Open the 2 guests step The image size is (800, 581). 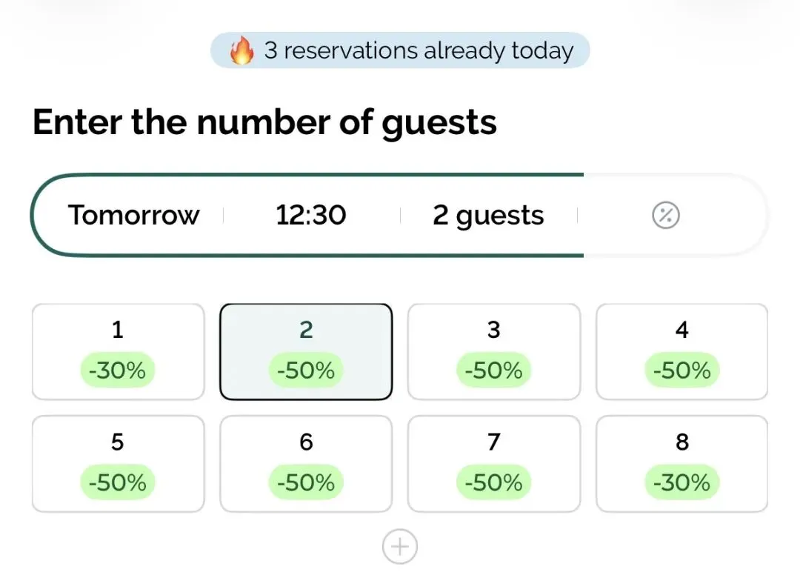tap(488, 216)
